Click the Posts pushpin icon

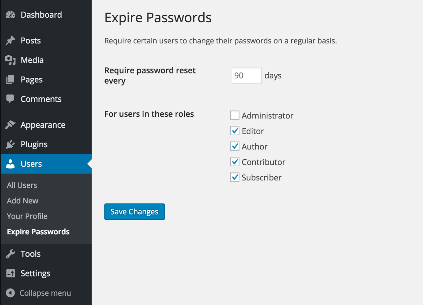click(x=10, y=41)
